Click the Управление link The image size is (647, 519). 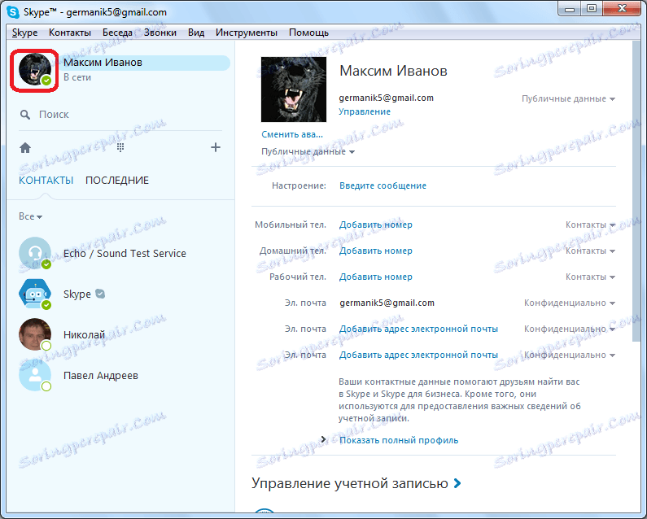pyautogui.click(x=365, y=111)
